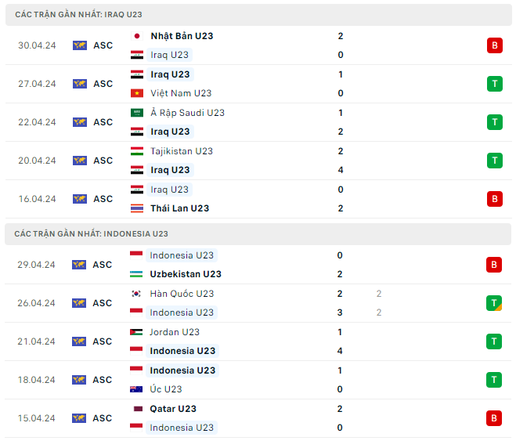516x448 pixels.
Task: Click the Thailand flag next to Thái Lan U23
Action: [137, 208]
